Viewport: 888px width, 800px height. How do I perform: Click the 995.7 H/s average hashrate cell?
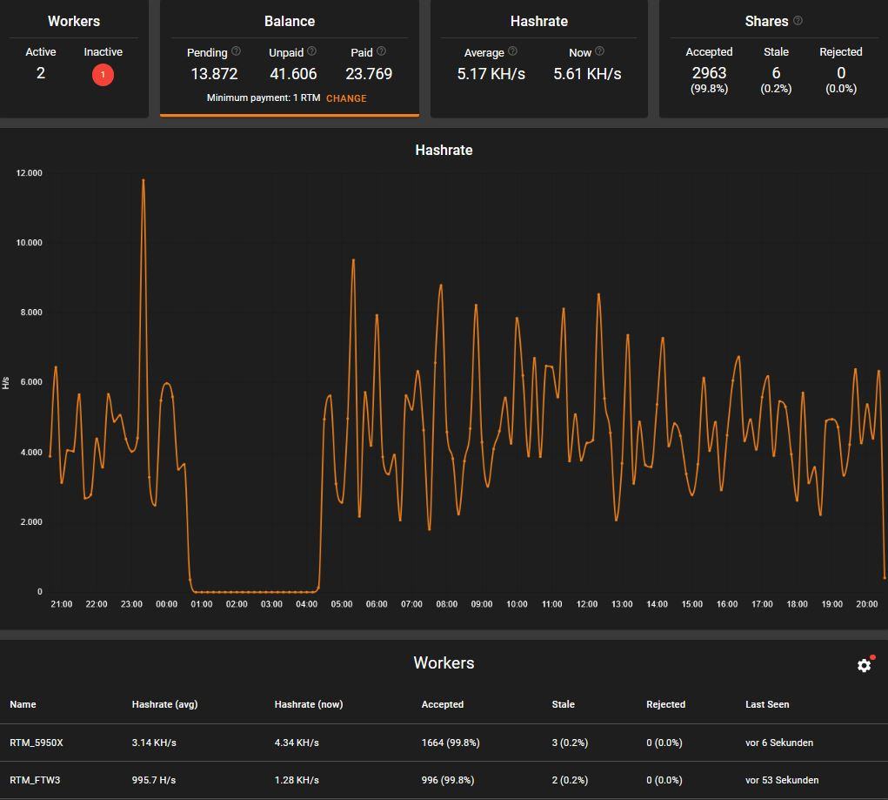click(154, 780)
